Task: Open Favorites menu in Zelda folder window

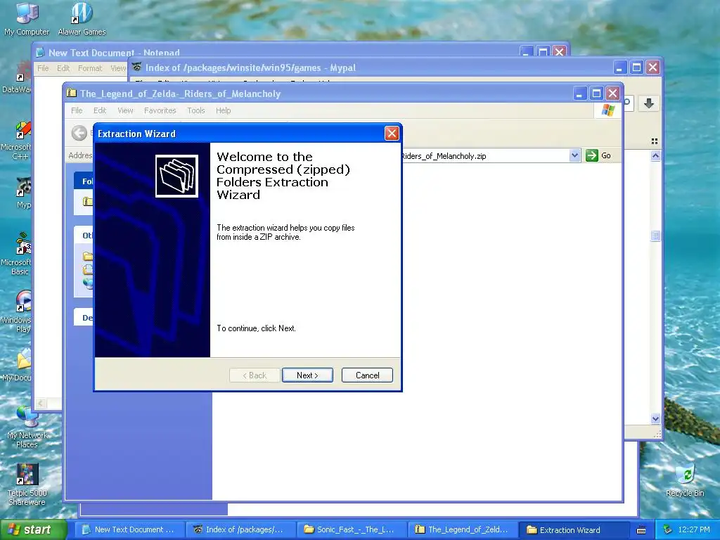Action: (160, 110)
